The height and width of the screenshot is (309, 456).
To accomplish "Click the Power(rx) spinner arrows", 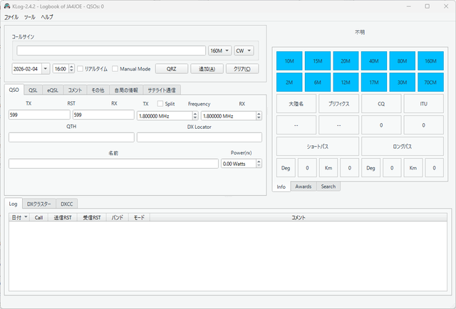I will (259, 164).
